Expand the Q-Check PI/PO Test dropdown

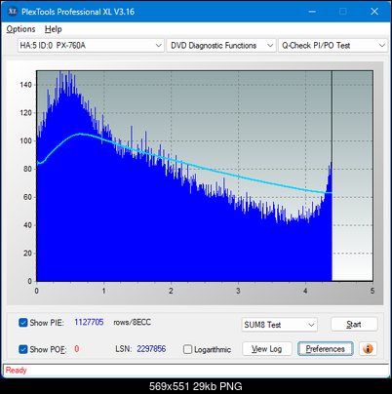(333, 46)
